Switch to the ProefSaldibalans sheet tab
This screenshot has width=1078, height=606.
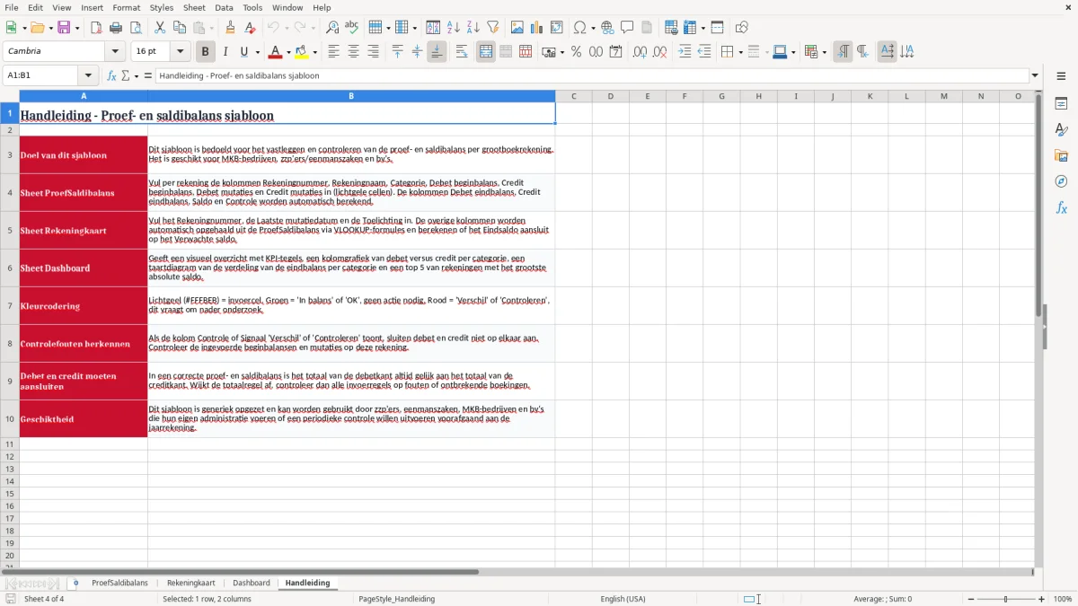click(x=119, y=584)
